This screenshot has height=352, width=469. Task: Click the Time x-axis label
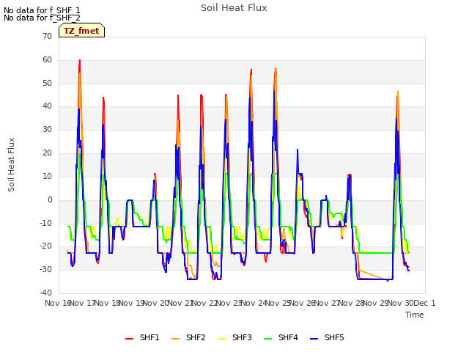415,315
